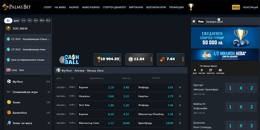Open the 1/2 милион лева jackpot banner
Image resolution: width=260 pixels, height=130 pixels.
click(x=225, y=55)
